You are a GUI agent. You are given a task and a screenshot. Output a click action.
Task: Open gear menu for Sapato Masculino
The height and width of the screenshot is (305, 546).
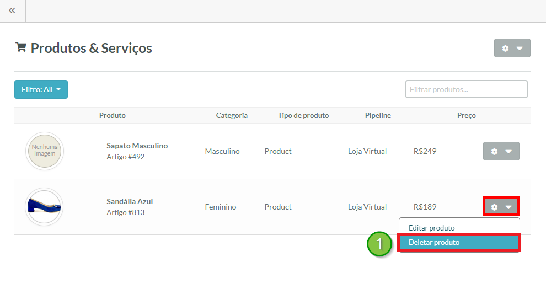click(501, 151)
